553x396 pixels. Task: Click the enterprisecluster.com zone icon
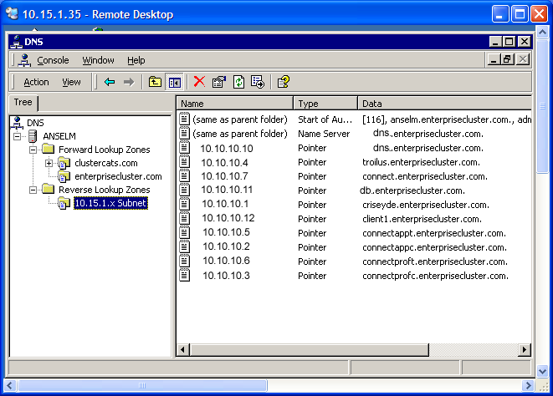[64, 176]
